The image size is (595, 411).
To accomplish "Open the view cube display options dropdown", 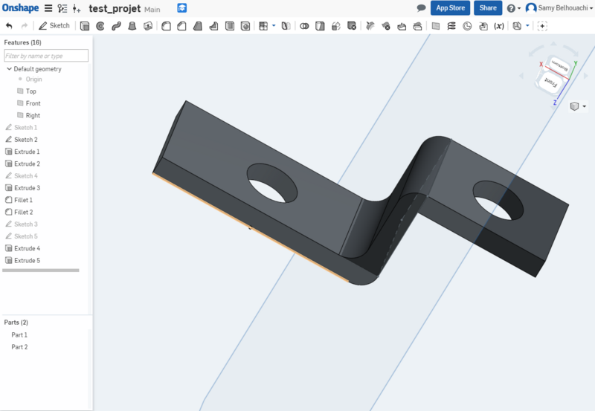I will [x=577, y=107].
